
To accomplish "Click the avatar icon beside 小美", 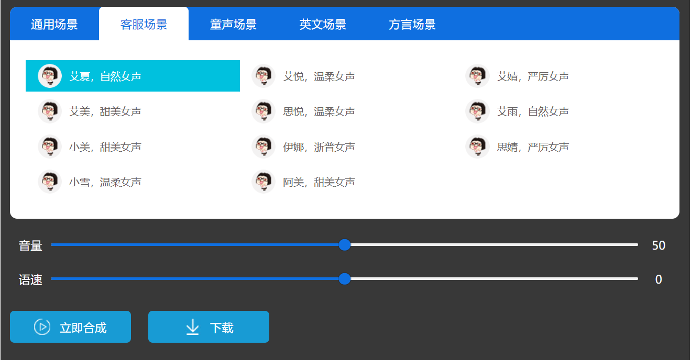I will pyautogui.click(x=50, y=147).
